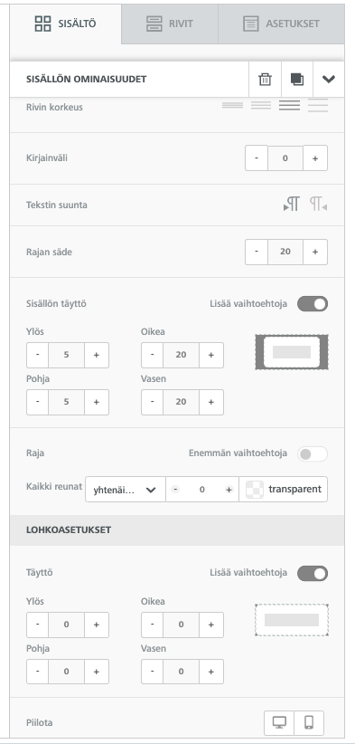
Task: Toggle Täyttö Lisää vaihtoehtoja switch in Lohkoasetukset
Action: (x=313, y=573)
